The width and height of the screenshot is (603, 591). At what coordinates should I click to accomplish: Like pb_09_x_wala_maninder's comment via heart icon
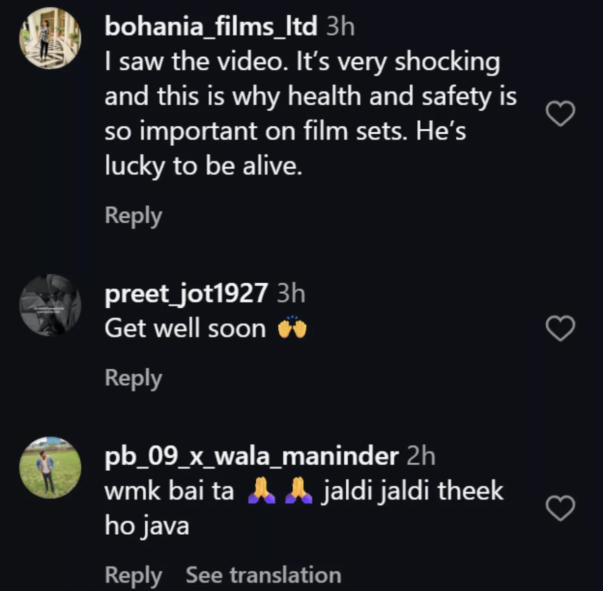pos(561,508)
